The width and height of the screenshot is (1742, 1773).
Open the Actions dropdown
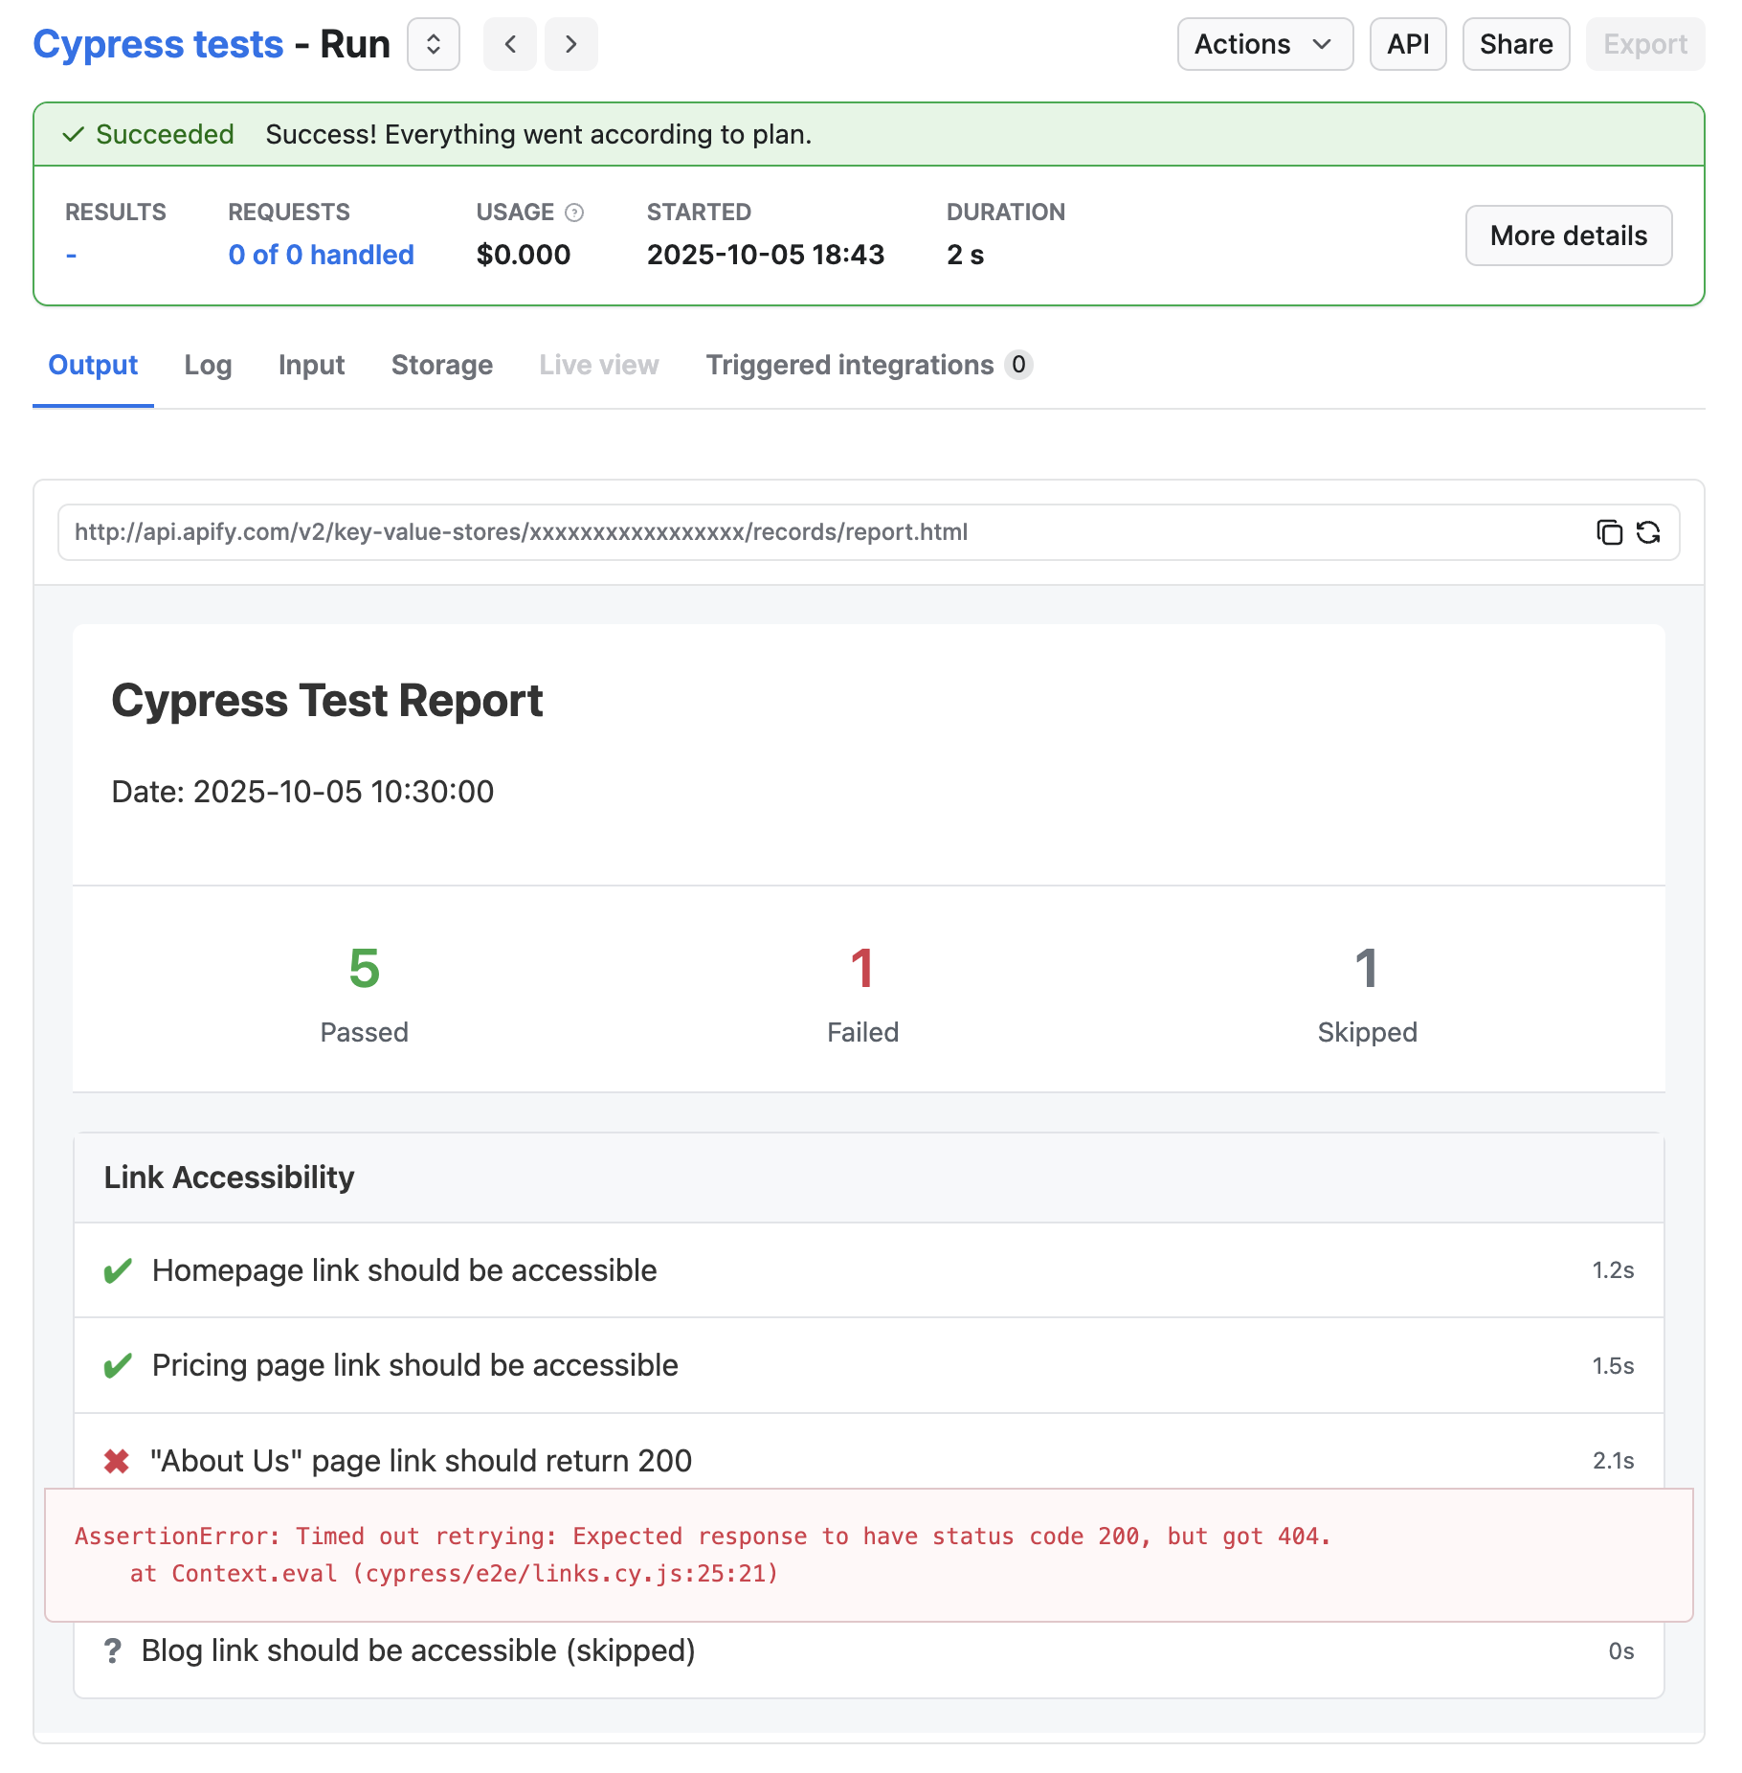(1263, 44)
